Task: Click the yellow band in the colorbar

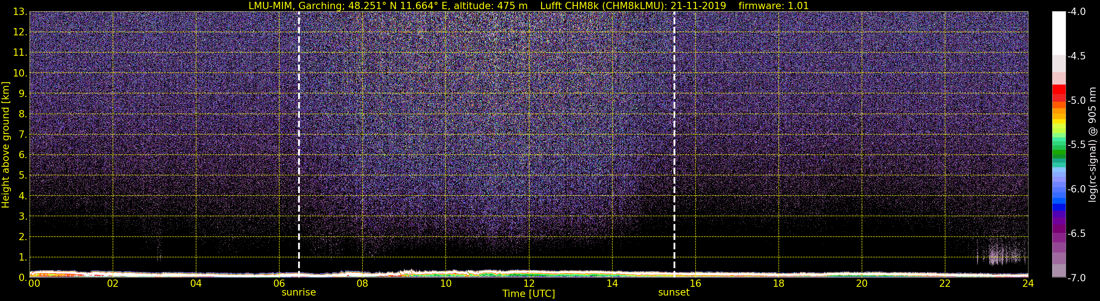Action: pyautogui.click(x=1058, y=121)
